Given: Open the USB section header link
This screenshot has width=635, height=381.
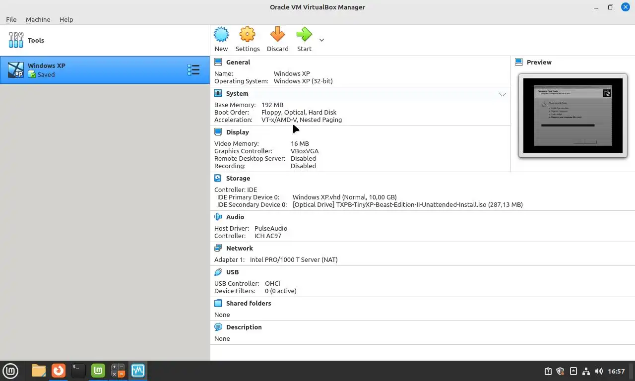Looking at the screenshot, I should [232, 272].
